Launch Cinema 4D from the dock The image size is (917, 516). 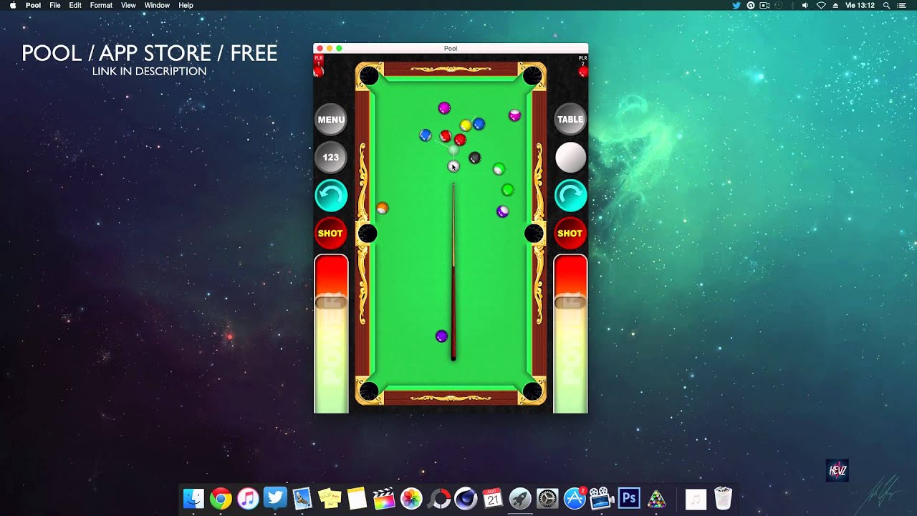pos(466,498)
